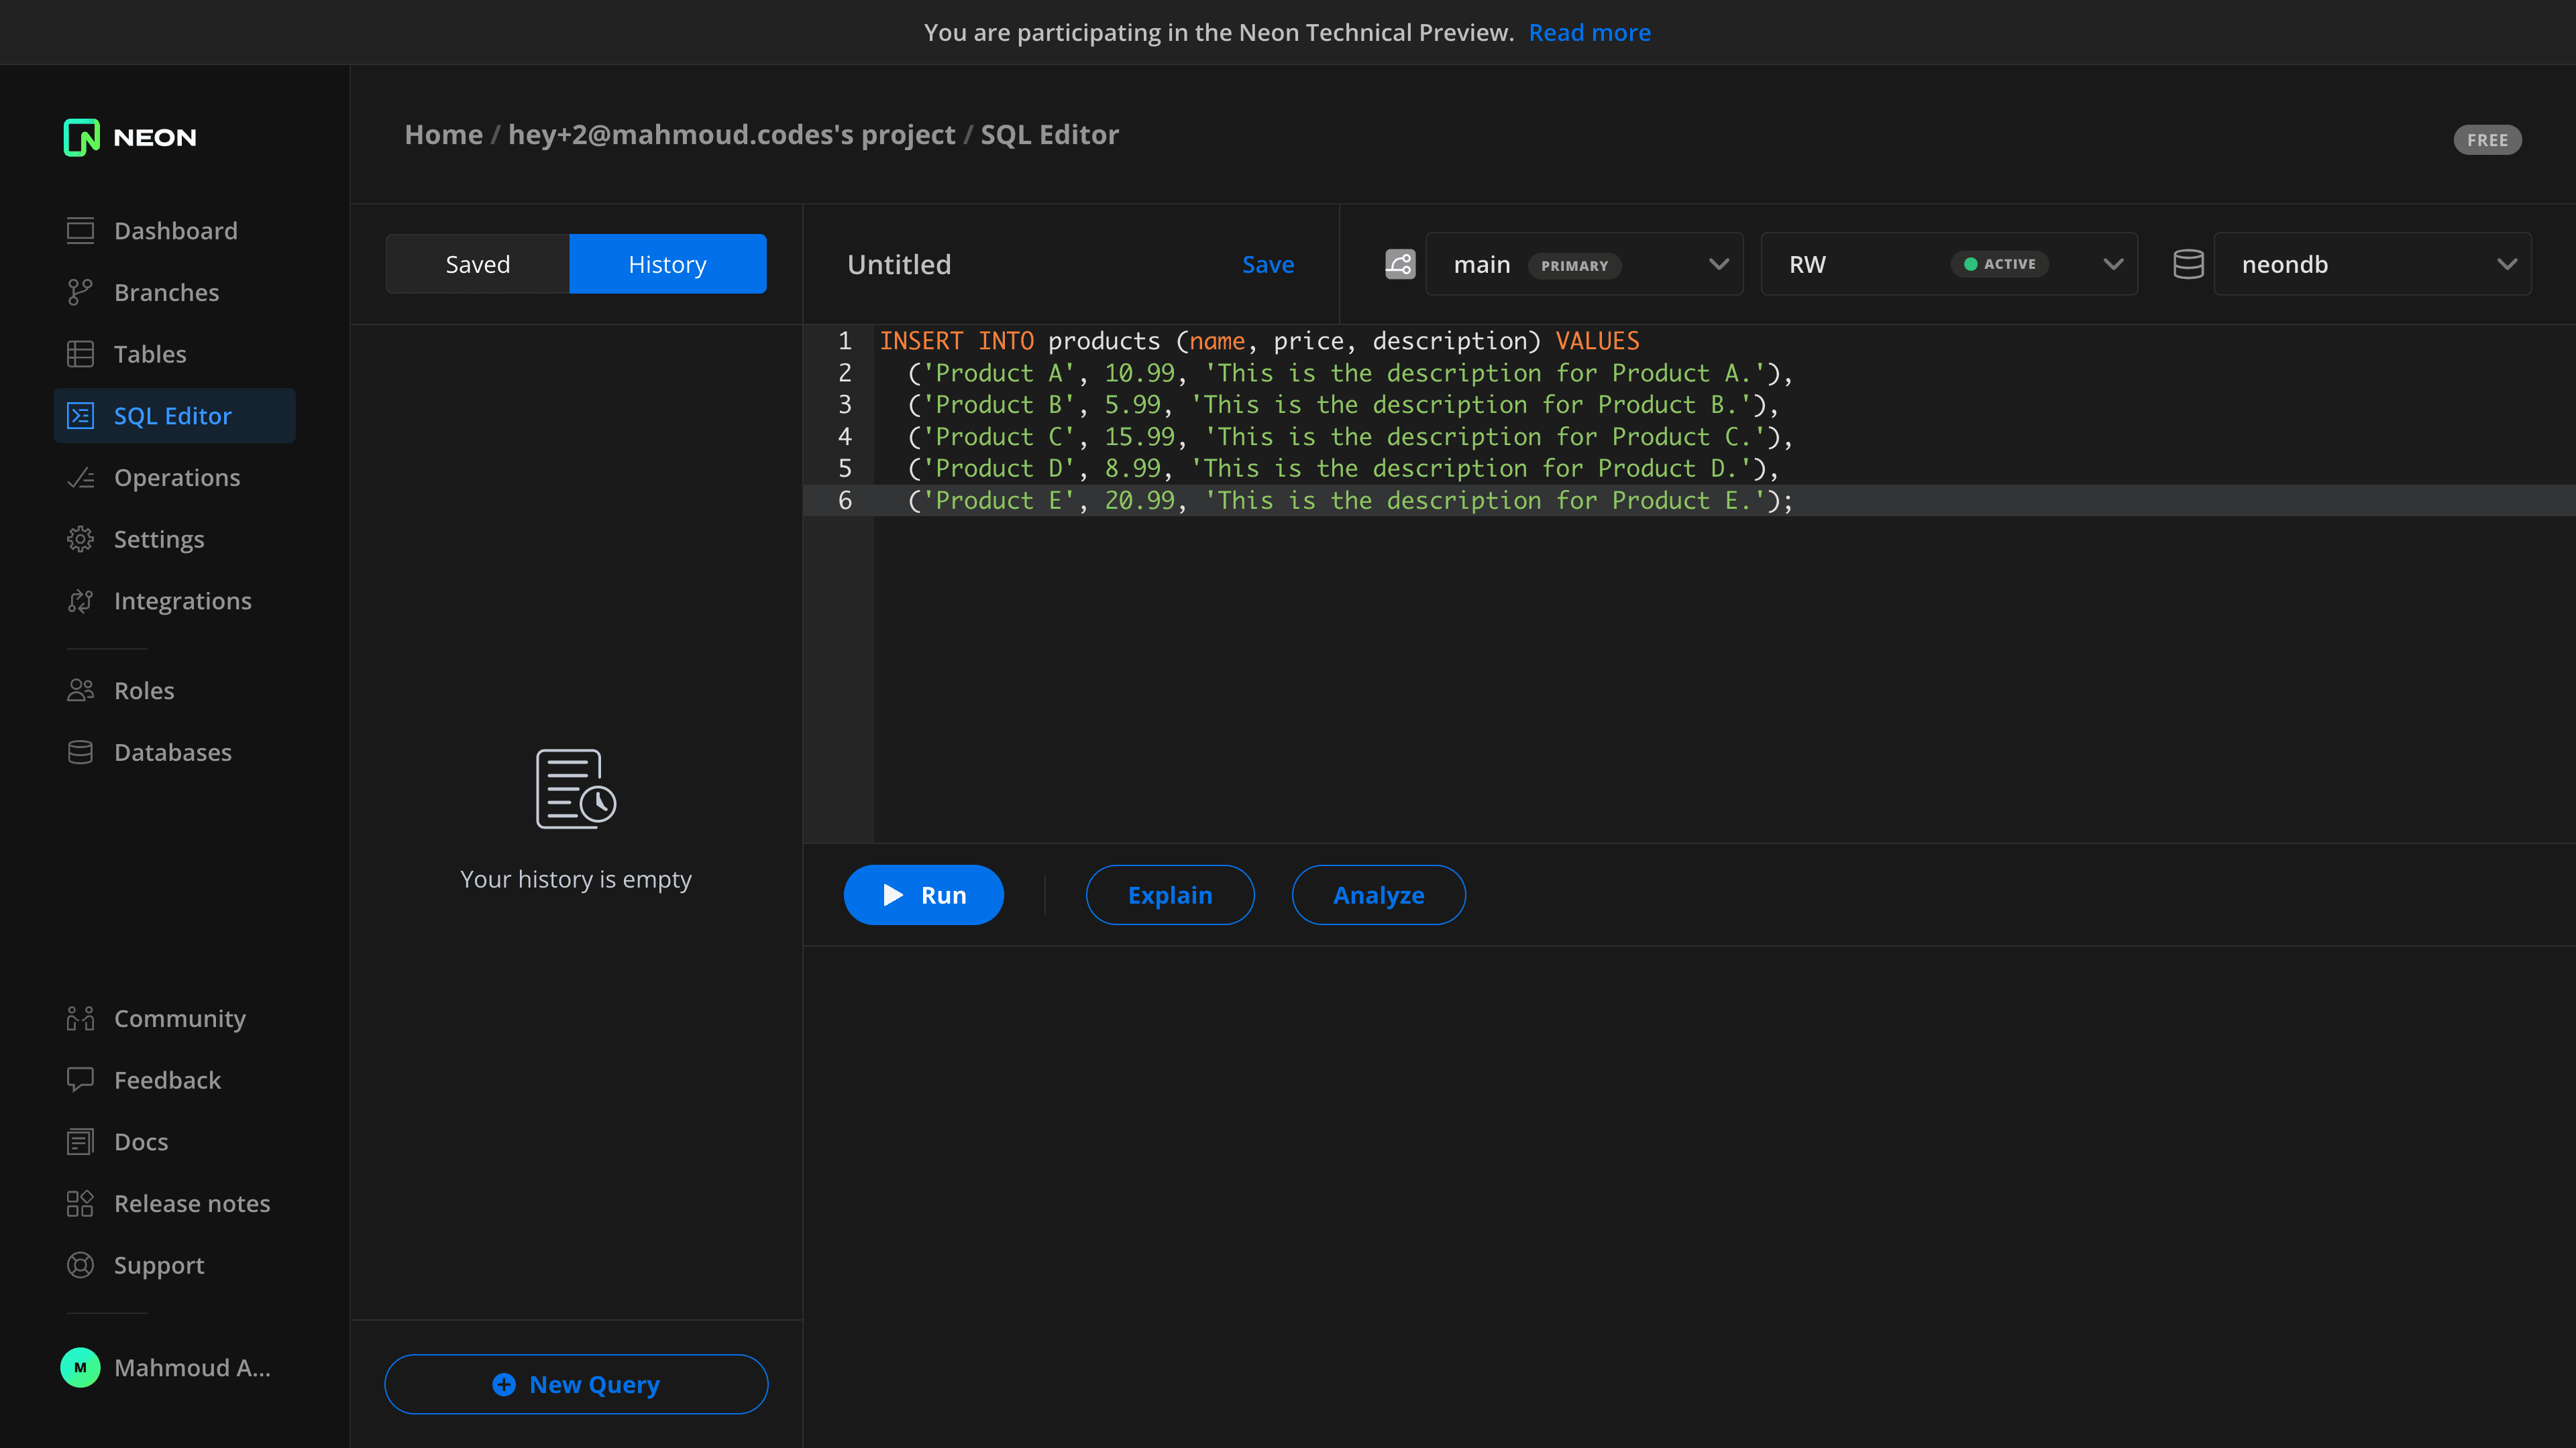Screen dimensions: 2576x1448
Task: Run the SQL query
Action: tap(923, 896)
